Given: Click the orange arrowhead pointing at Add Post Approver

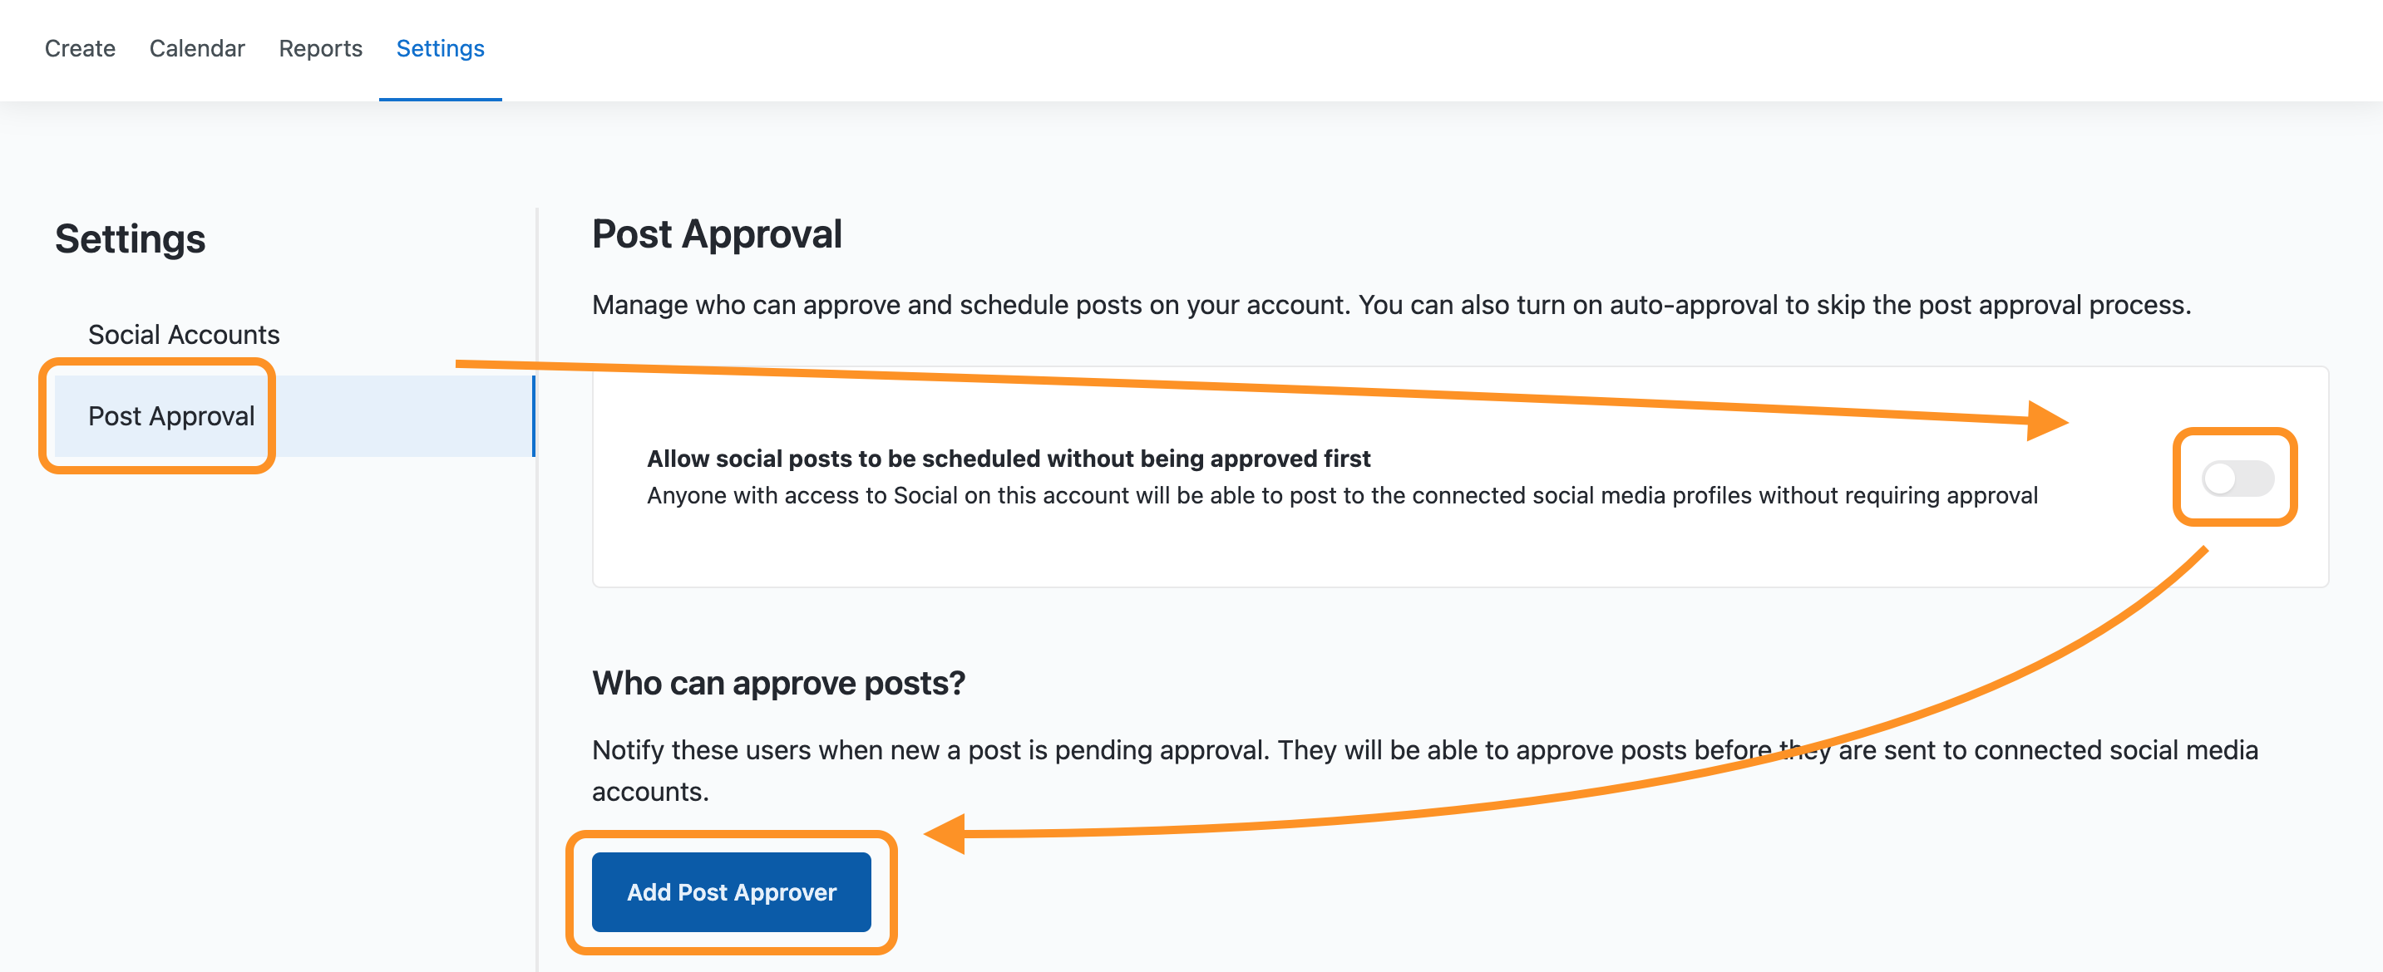Looking at the screenshot, I should 945,833.
